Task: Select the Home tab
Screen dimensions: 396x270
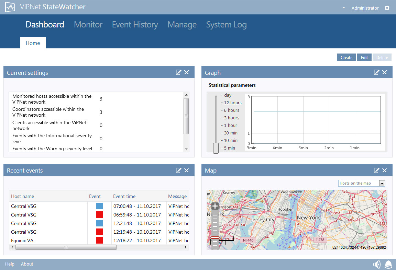Action: pyautogui.click(x=33, y=43)
